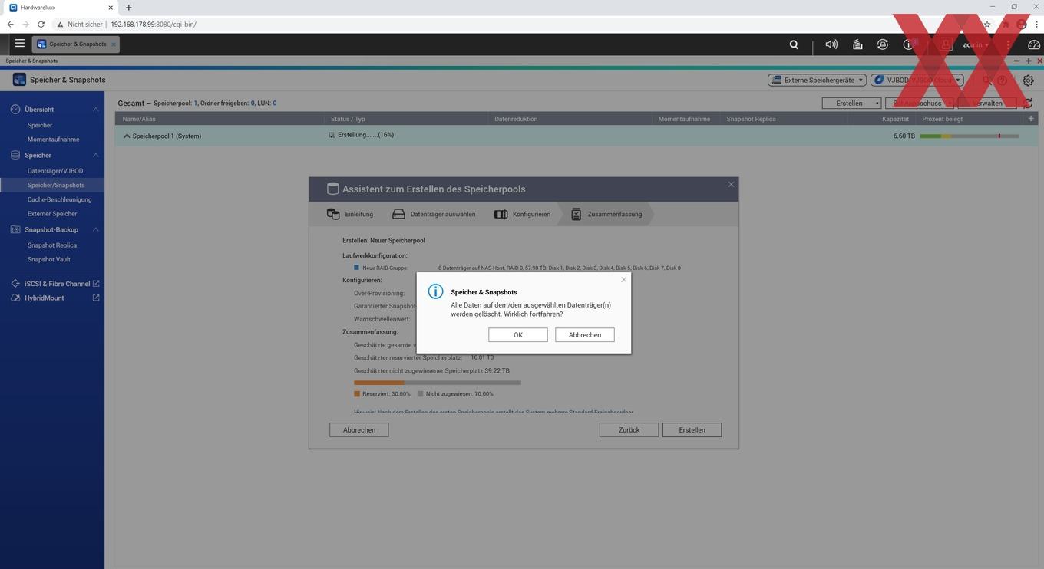The image size is (1044, 569).
Task: Click the iSCSI & Fibre Channel icon
Action: [x=15, y=284]
